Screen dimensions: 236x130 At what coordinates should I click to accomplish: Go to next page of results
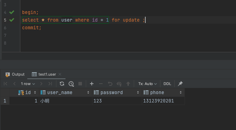(x=41, y=84)
